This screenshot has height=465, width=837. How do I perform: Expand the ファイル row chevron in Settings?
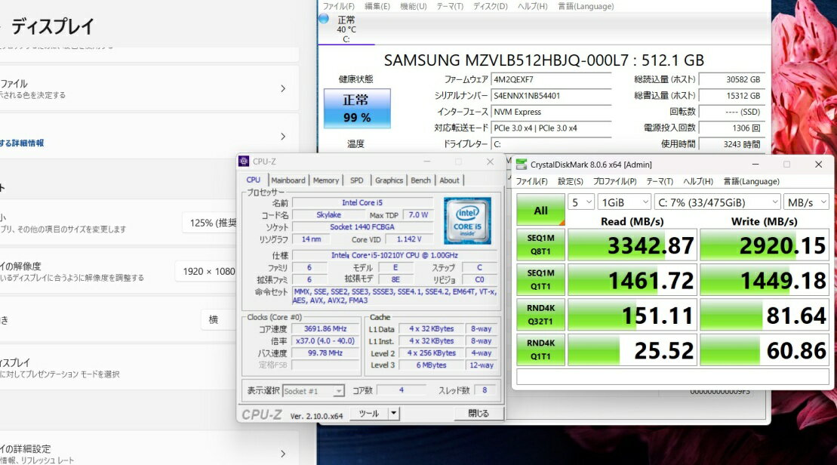click(283, 88)
